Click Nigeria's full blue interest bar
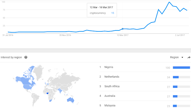The height and width of the screenshot is (109, 191). [x=181, y=67]
